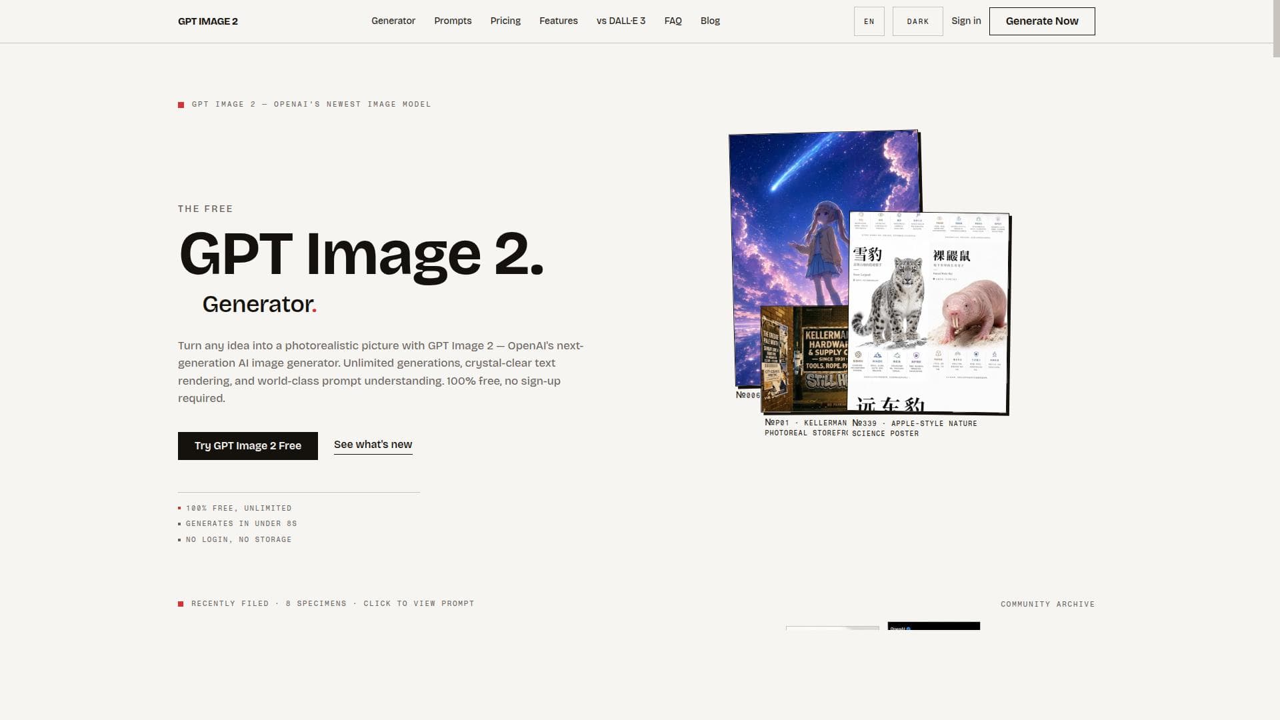Screen dimensions: 1280x720
Task: Open the snow leopard nature science poster
Action: tap(929, 312)
